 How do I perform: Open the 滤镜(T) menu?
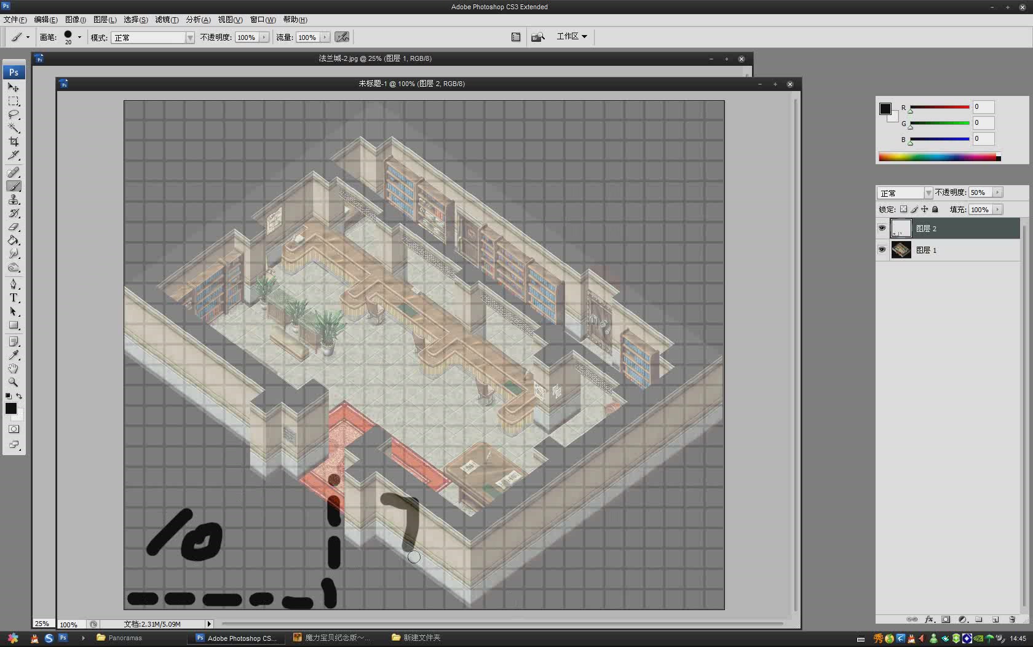pos(167,20)
